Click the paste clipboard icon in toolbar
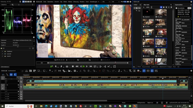Viewport: 193px width, 108px height. (x=89, y=71)
